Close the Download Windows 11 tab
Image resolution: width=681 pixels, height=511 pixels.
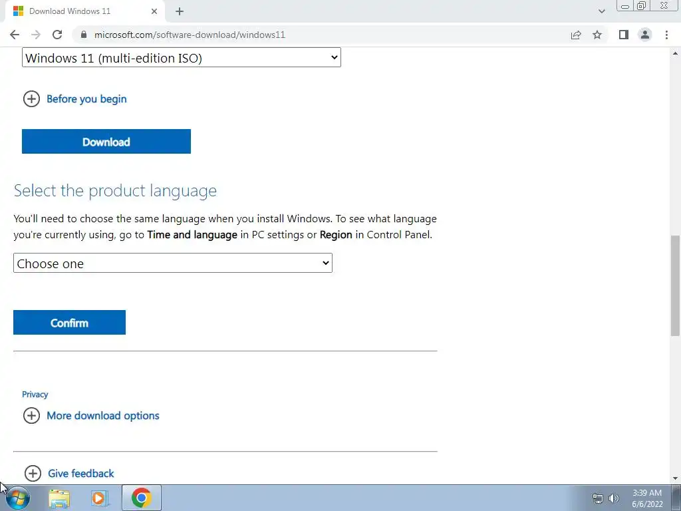point(154,11)
